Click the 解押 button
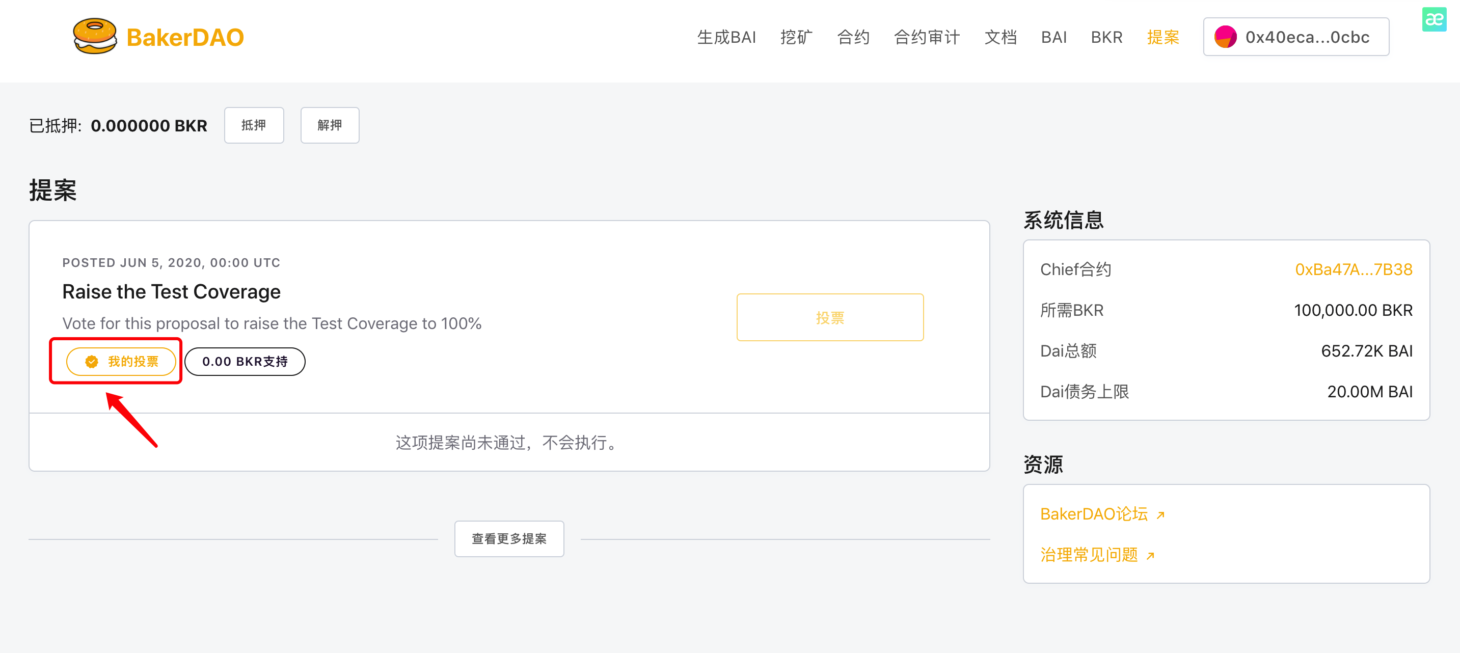1460x653 pixels. (x=330, y=125)
